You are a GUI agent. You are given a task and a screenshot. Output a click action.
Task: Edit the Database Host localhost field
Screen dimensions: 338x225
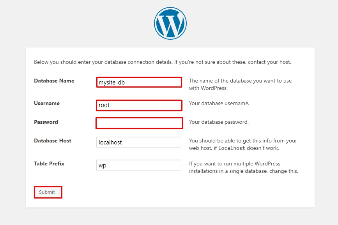click(139, 142)
